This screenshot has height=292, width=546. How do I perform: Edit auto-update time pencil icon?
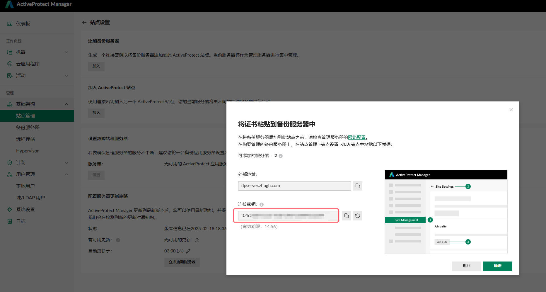point(188,251)
